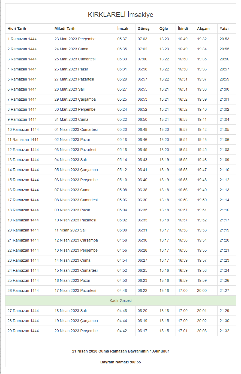Click the 01 Nisan 2023 Cumartesi cell
The image size is (241, 374).
tap(76, 129)
